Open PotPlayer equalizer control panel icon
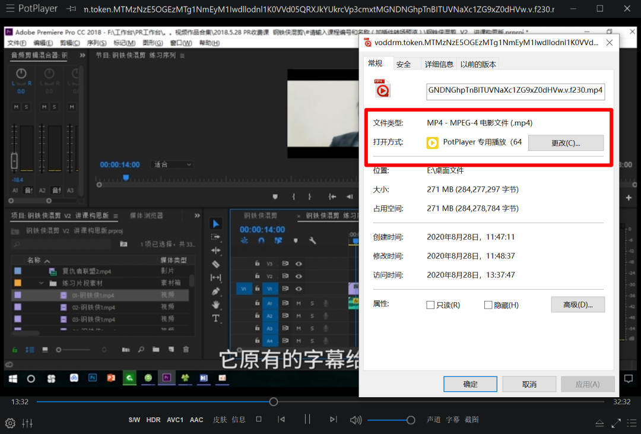Image resolution: width=641 pixels, height=434 pixels. point(27,423)
